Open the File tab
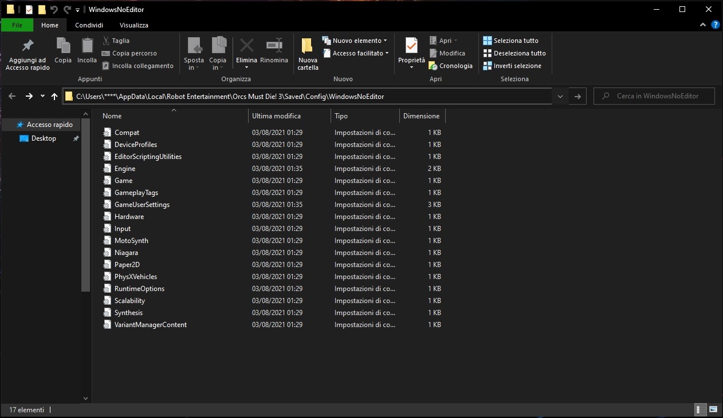723x418 pixels. 17,25
